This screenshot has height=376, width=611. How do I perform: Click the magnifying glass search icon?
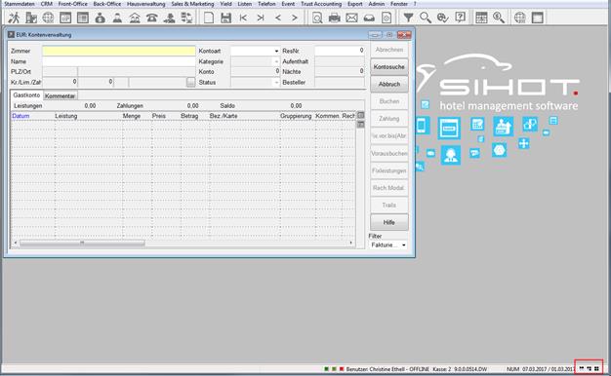[x=426, y=18]
